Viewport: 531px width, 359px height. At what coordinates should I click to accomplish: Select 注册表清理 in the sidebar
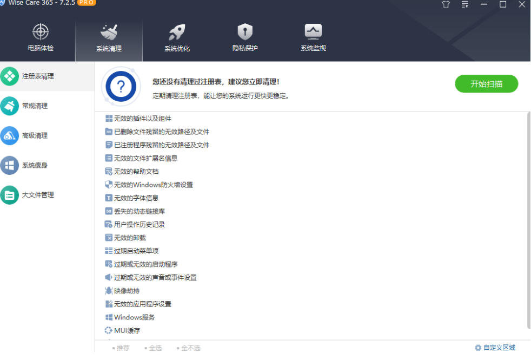[47, 76]
